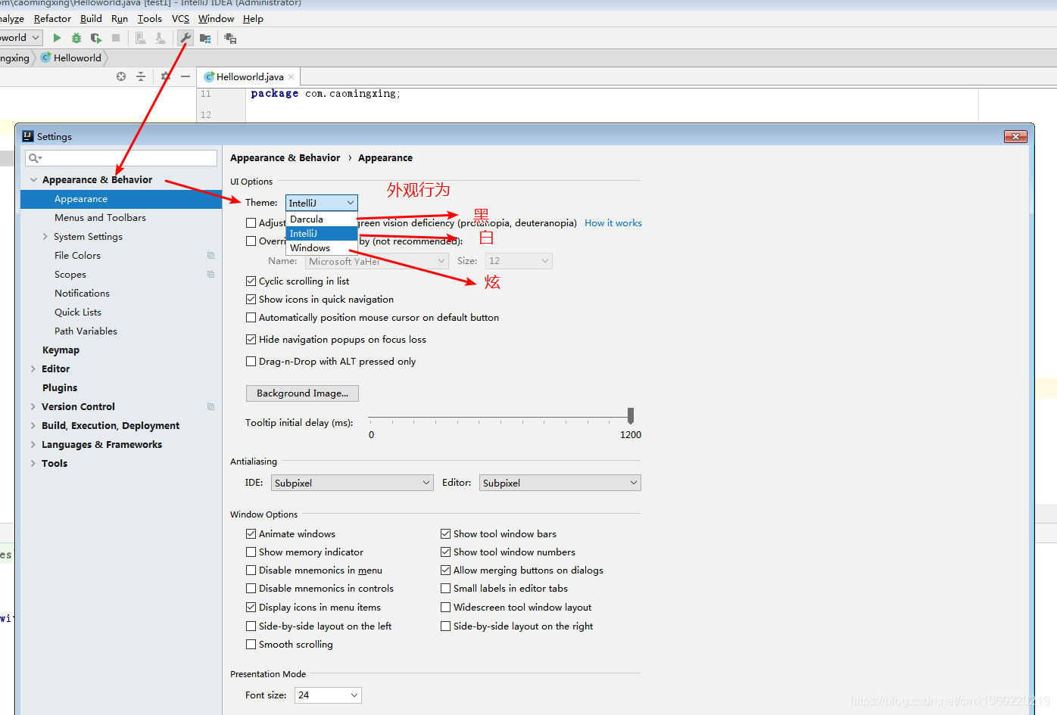
Task: Click the scroll-from-source target icon in project panel
Action: click(121, 76)
